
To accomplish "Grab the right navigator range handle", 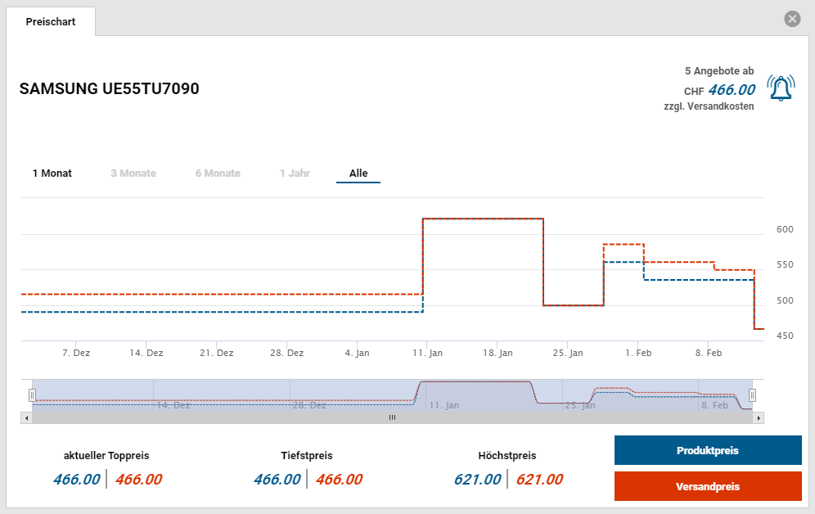I will tap(752, 395).
